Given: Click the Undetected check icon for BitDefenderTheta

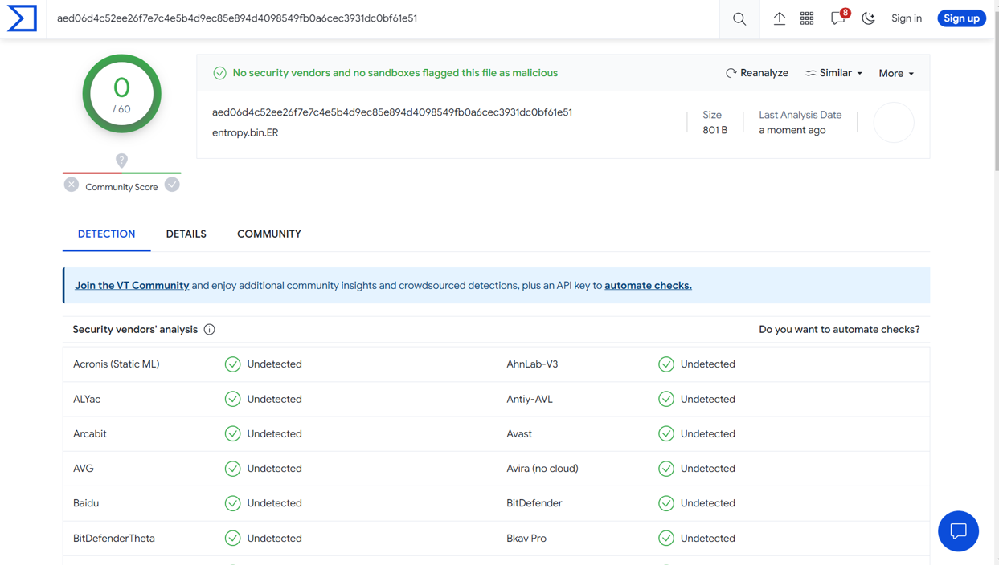Looking at the screenshot, I should coord(232,538).
